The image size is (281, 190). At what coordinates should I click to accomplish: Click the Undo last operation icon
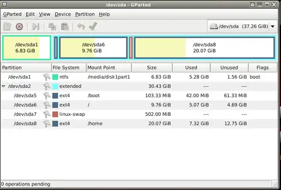click(81, 27)
